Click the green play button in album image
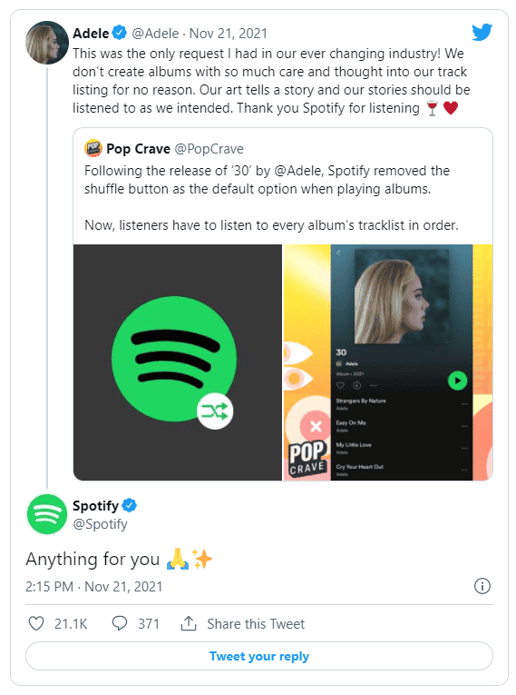Viewport: 516px width, 695px height. tap(458, 381)
